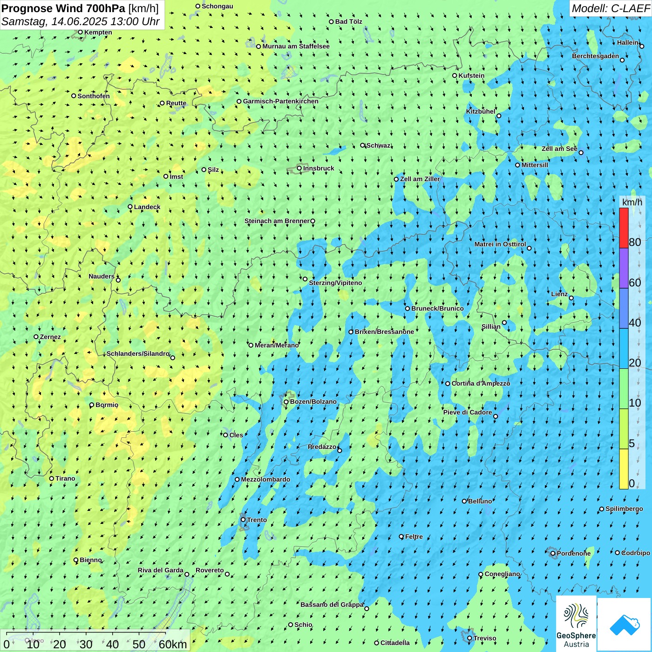Click the 'km/h' legend heading

coord(632,202)
